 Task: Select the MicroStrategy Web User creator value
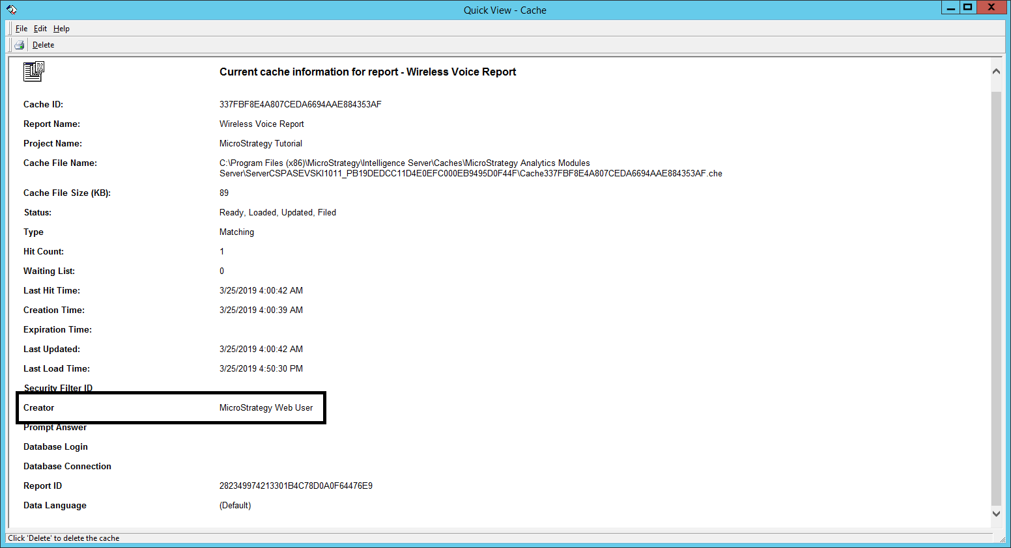[266, 408]
